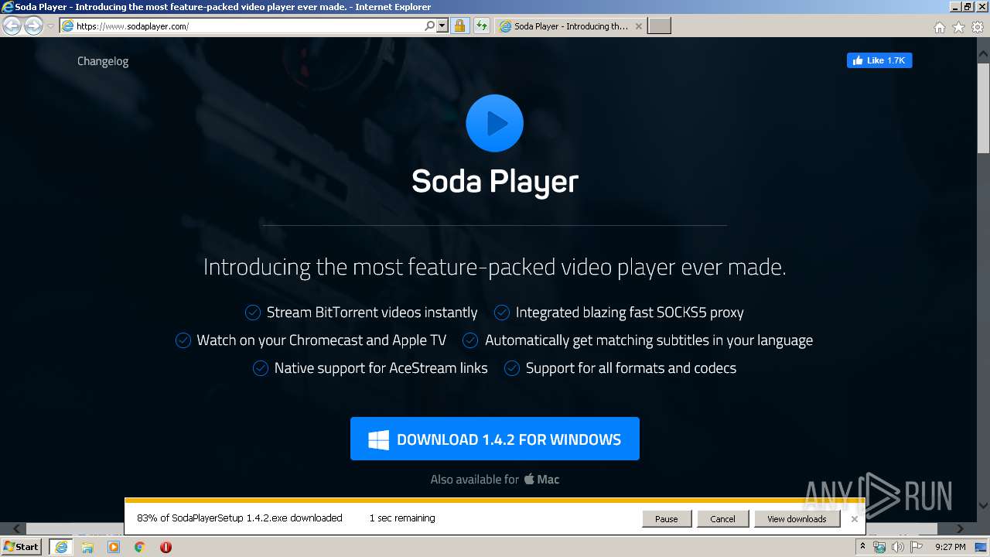Click Internet Explorer taskbar icon
The image size is (990, 557).
60,547
